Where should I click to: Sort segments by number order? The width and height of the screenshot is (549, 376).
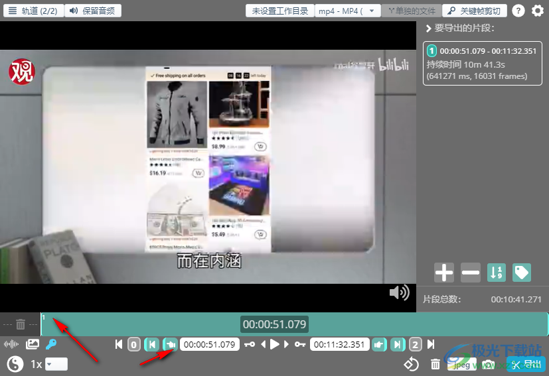pos(497,273)
